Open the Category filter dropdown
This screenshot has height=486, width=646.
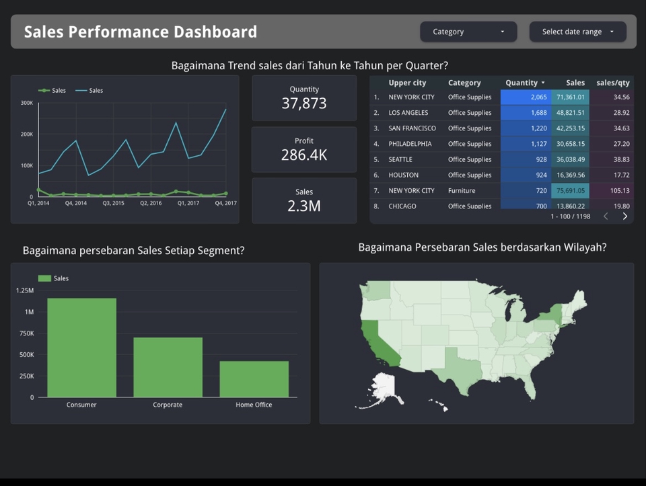coord(468,32)
